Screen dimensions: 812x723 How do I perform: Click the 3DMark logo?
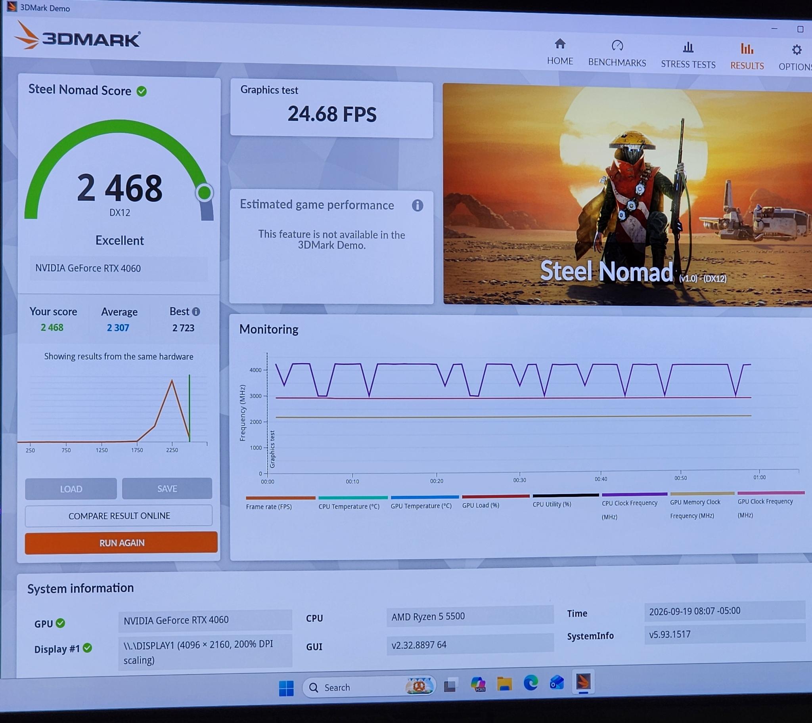(x=78, y=36)
